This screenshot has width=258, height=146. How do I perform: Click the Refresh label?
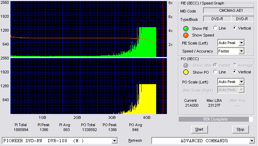(x=135, y=140)
